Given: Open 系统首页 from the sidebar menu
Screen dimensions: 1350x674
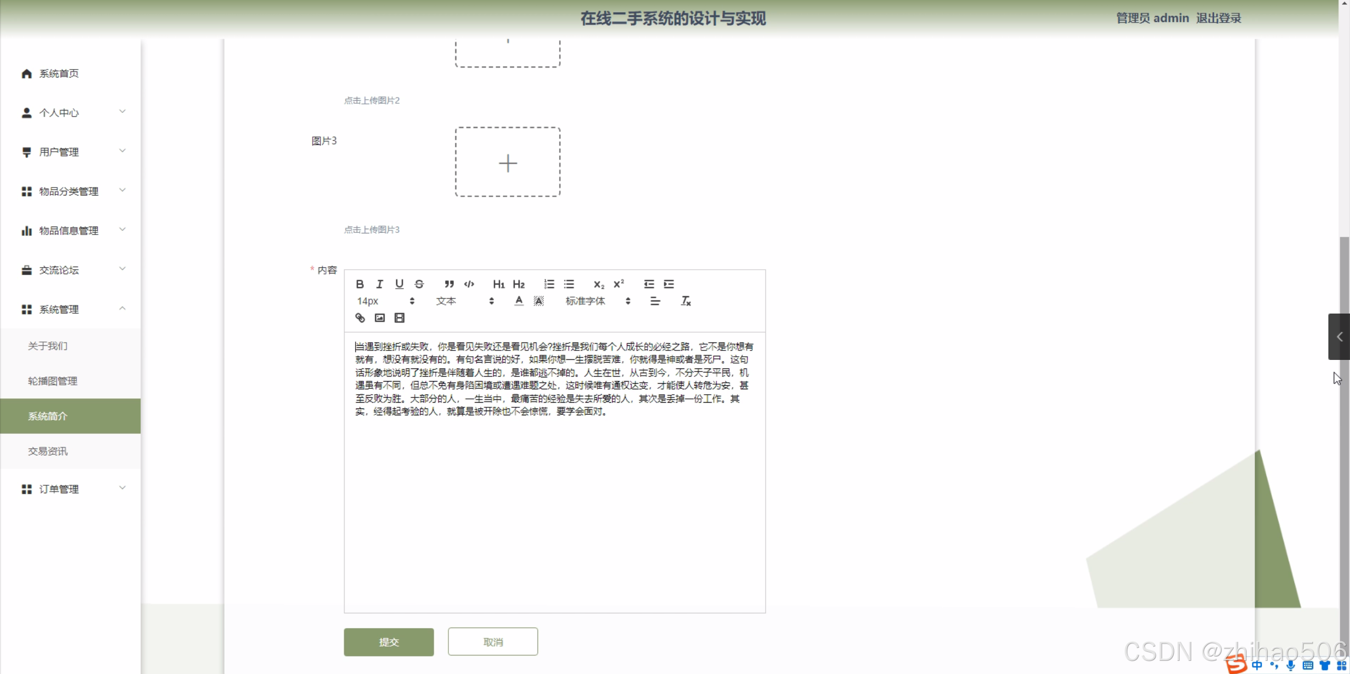Looking at the screenshot, I should coord(58,73).
